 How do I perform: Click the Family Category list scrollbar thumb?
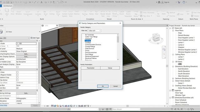coord(118,39)
